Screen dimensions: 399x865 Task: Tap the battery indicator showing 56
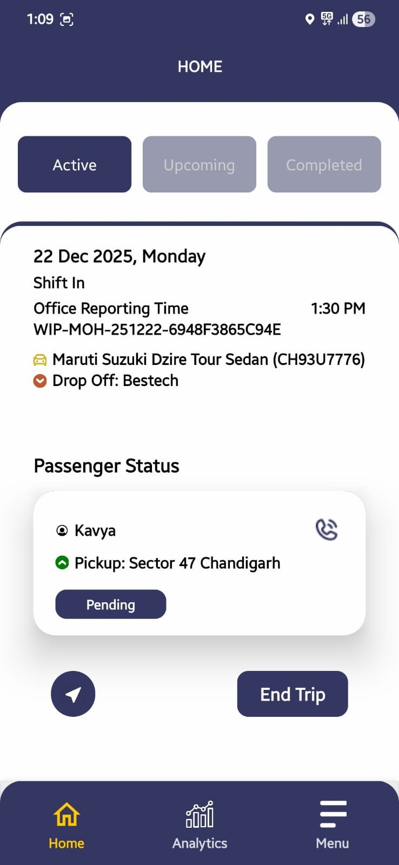tap(363, 19)
